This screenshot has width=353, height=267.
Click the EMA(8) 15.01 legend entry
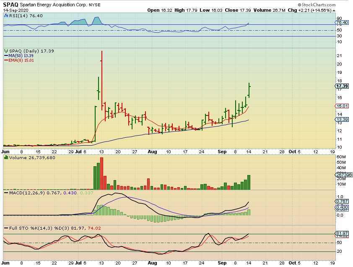point(19,60)
